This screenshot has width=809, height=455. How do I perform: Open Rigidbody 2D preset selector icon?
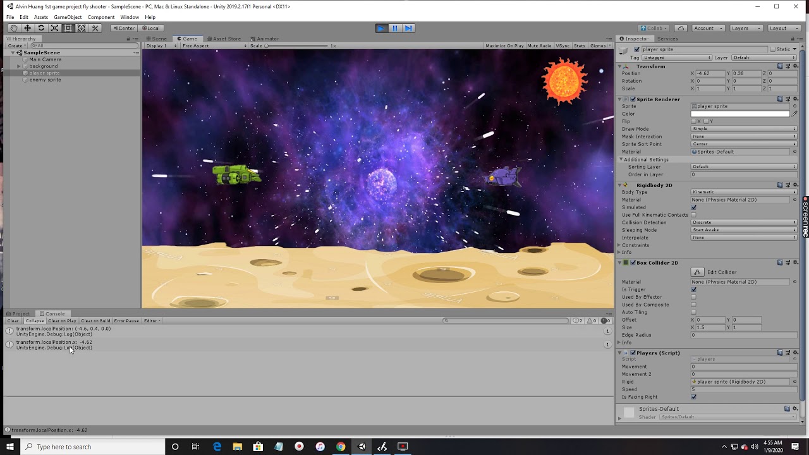788,185
